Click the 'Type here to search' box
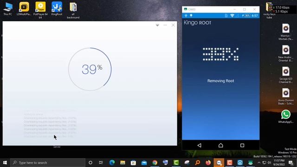 coord(48,163)
